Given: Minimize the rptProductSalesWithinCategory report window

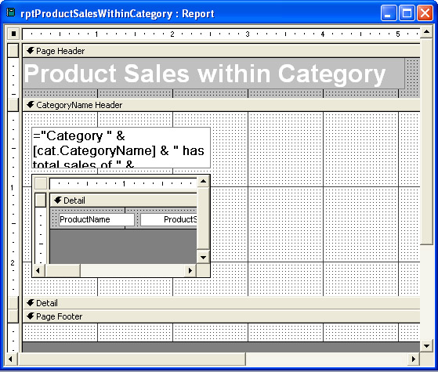Looking at the screenshot, I should (x=389, y=13).
